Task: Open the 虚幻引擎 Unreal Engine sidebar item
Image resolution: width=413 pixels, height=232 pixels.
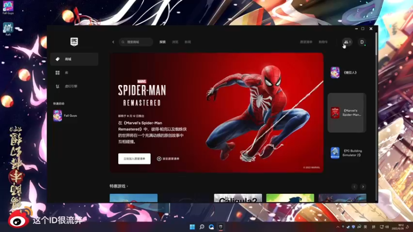Action: coord(74,86)
